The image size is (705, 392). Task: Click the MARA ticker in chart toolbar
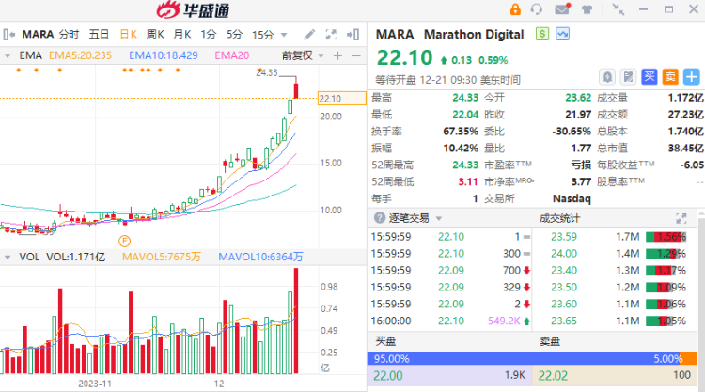coord(38,35)
